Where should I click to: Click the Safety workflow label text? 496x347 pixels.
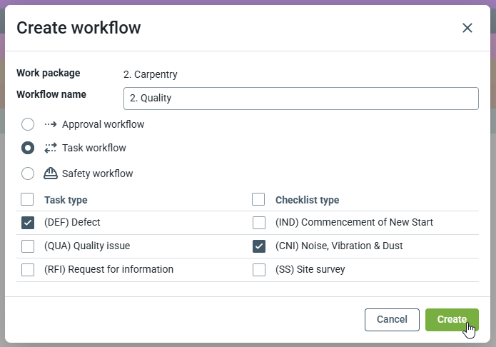(97, 173)
